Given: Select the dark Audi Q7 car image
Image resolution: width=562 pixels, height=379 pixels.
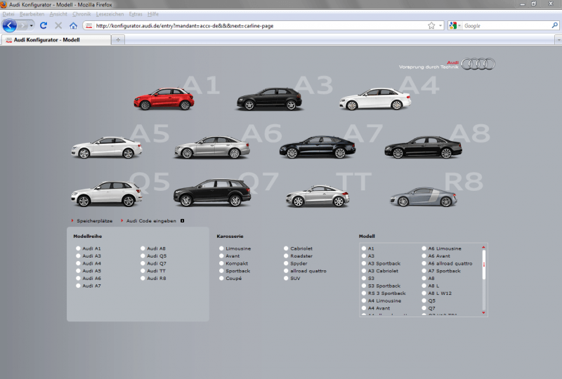Looking at the screenshot, I should coord(212,193).
